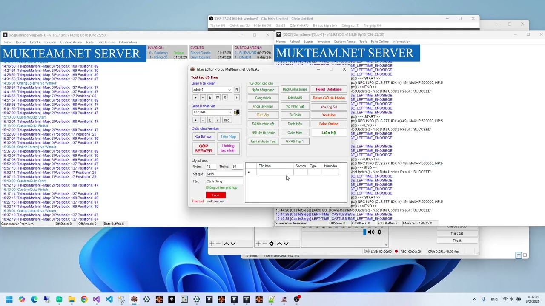Mute audio with OBS speaker icon
The image size is (545, 306).
[x=371, y=232]
